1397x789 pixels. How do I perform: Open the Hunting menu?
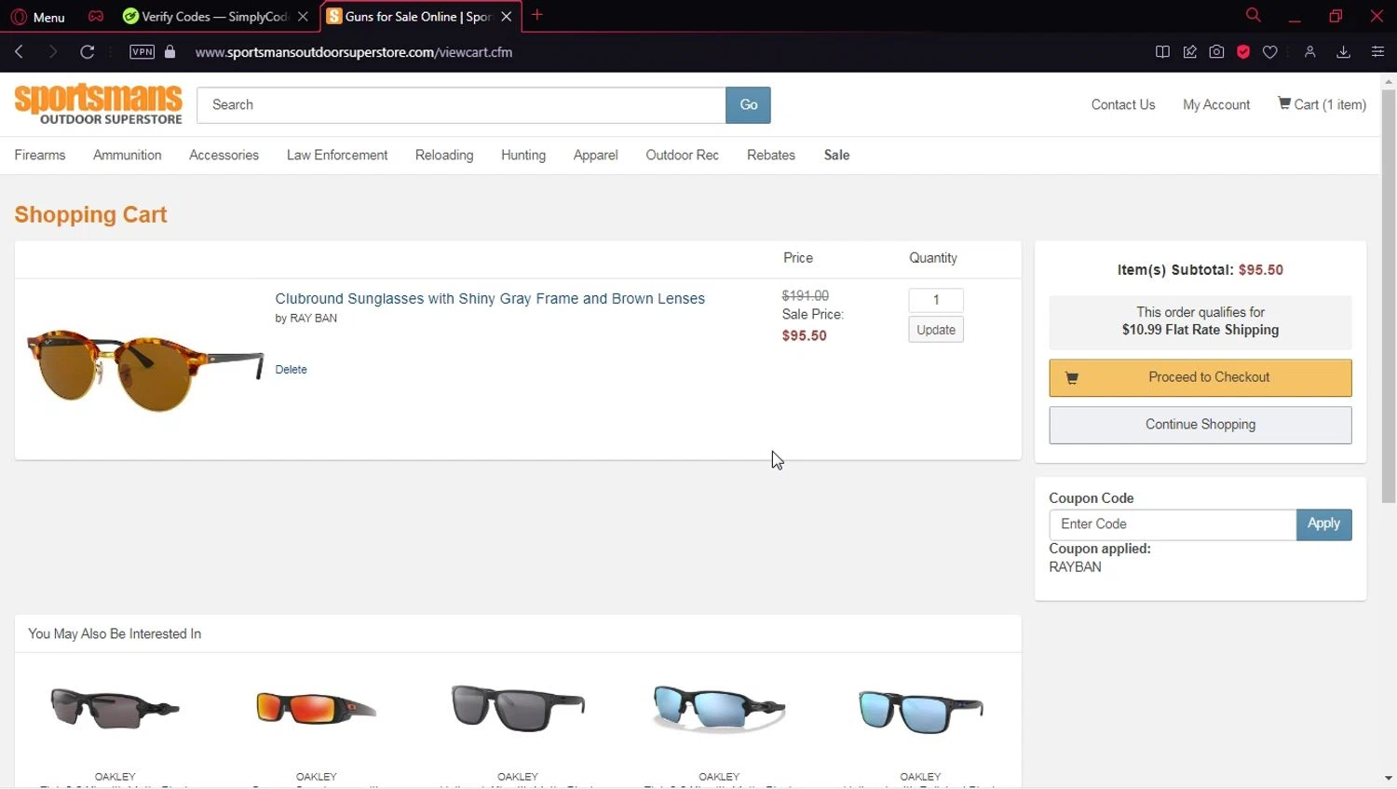[523, 155]
